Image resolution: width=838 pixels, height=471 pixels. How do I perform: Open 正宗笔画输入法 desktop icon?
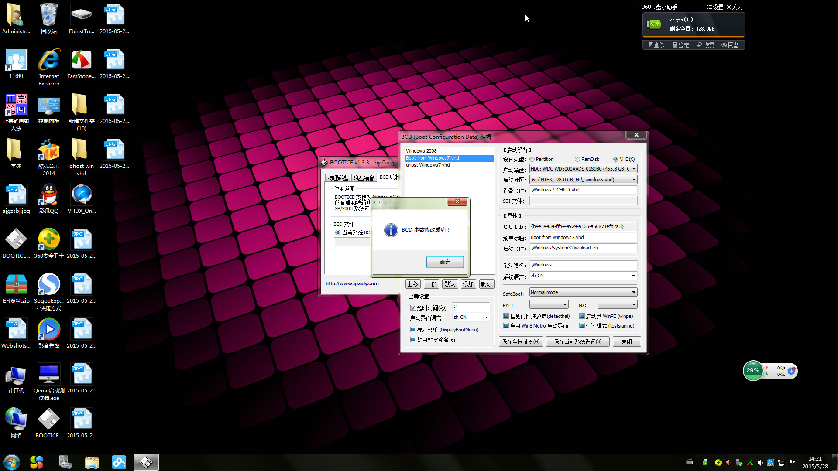(x=16, y=112)
